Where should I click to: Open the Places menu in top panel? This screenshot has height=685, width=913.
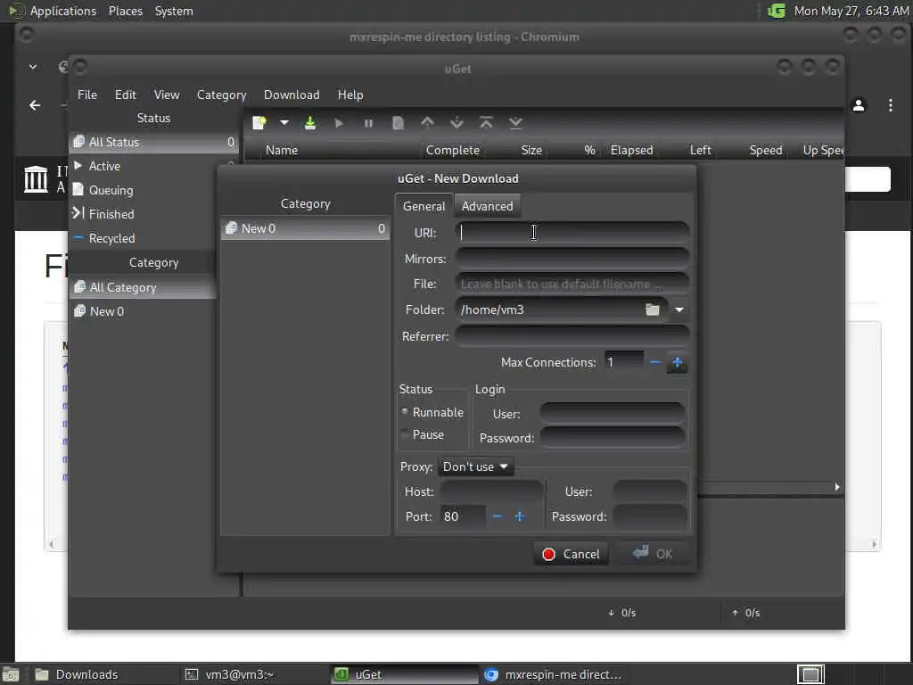coord(125,11)
